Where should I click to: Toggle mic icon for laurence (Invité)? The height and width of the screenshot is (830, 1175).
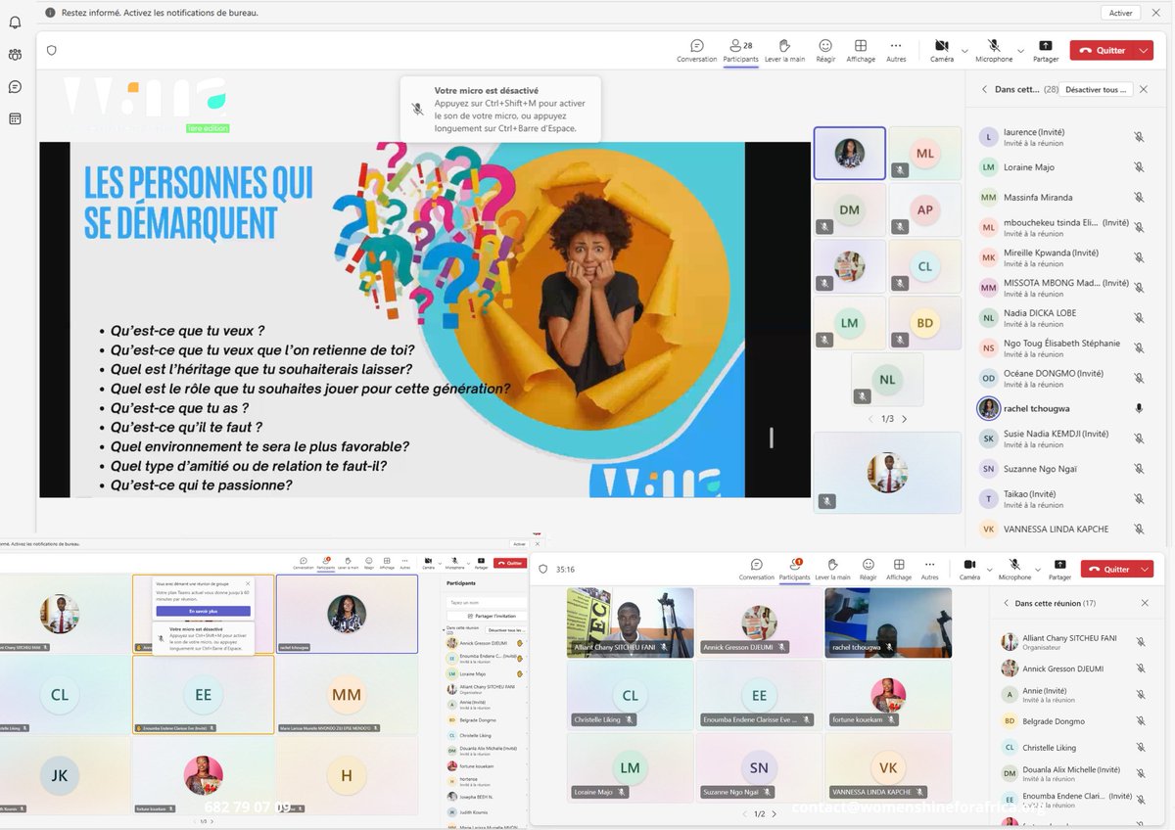(1139, 137)
